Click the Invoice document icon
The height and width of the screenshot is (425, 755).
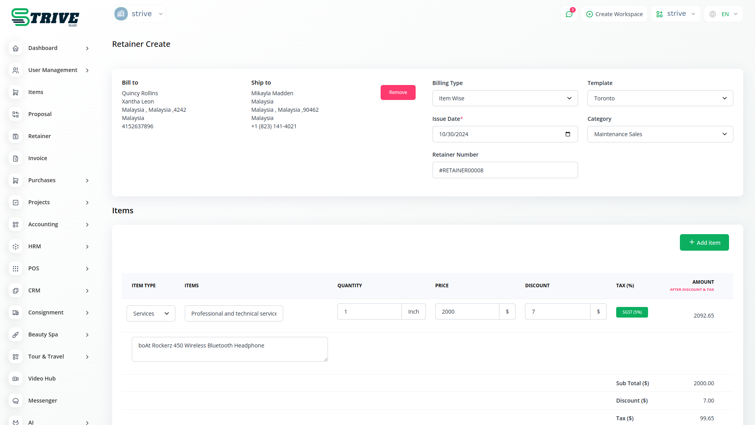[16, 158]
